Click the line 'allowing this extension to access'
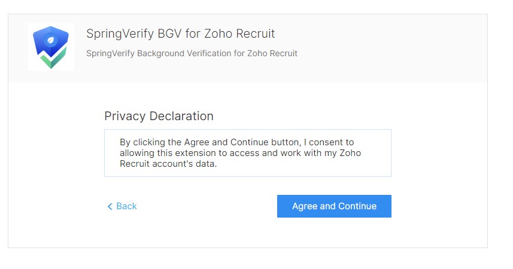513x269 pixels. click(x=241, y=153)
